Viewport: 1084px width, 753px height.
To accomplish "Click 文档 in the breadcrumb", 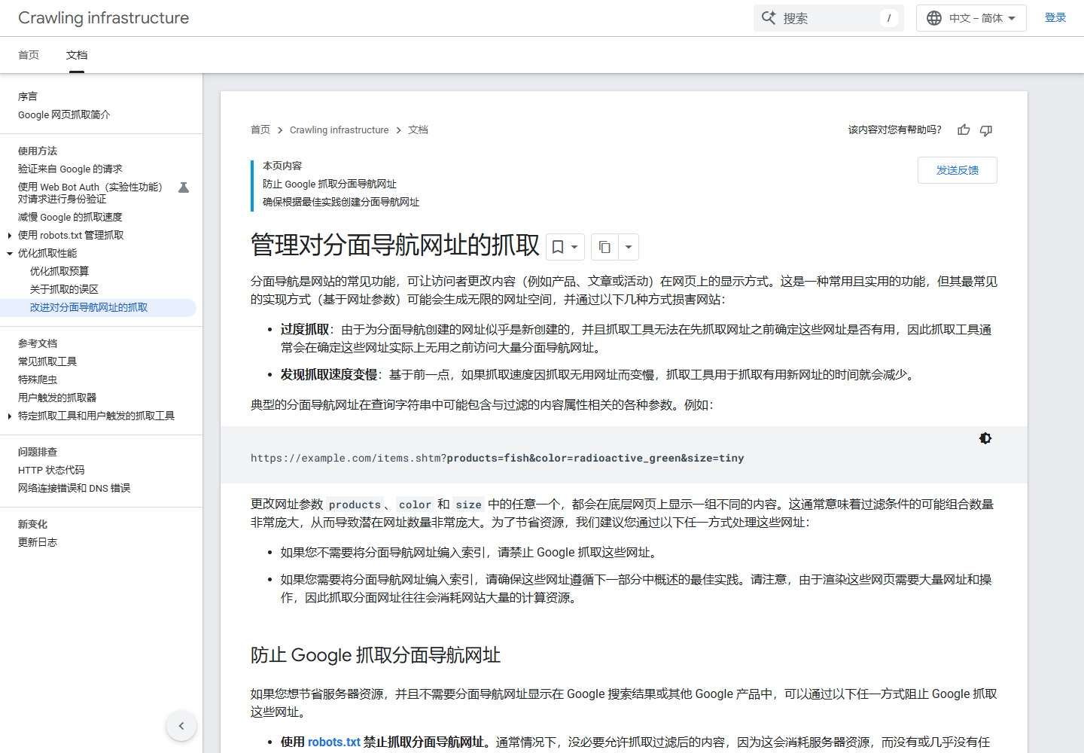I will pos(418,130).
